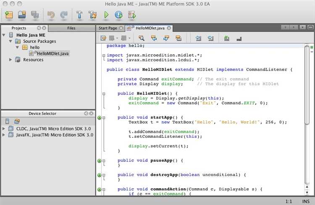Click the Clean and Build icon
This screenshot has width=315, height=205.
[x=92, y=15]
